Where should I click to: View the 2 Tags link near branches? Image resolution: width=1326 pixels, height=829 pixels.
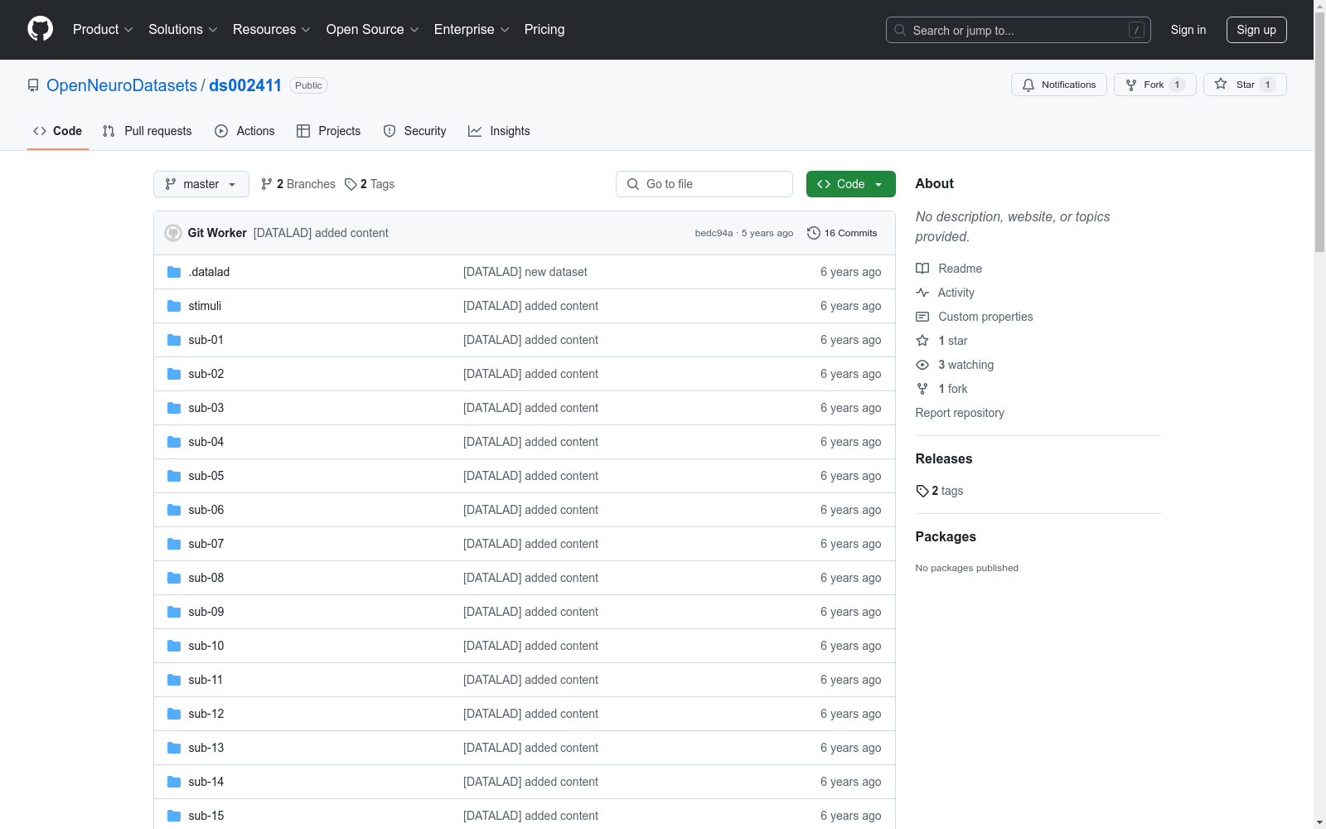[x=370, y=184]
